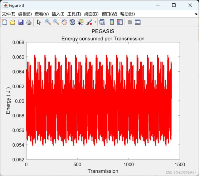Print figure with printer icon
The height and width of the screenshot is (176, 199).
(29, 22)
